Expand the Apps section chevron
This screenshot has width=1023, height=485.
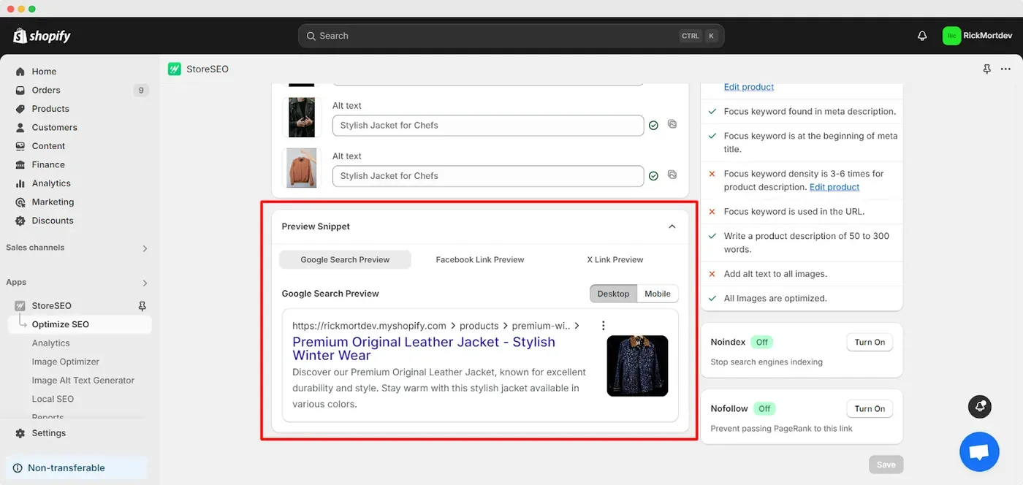[x=145, y=283]
